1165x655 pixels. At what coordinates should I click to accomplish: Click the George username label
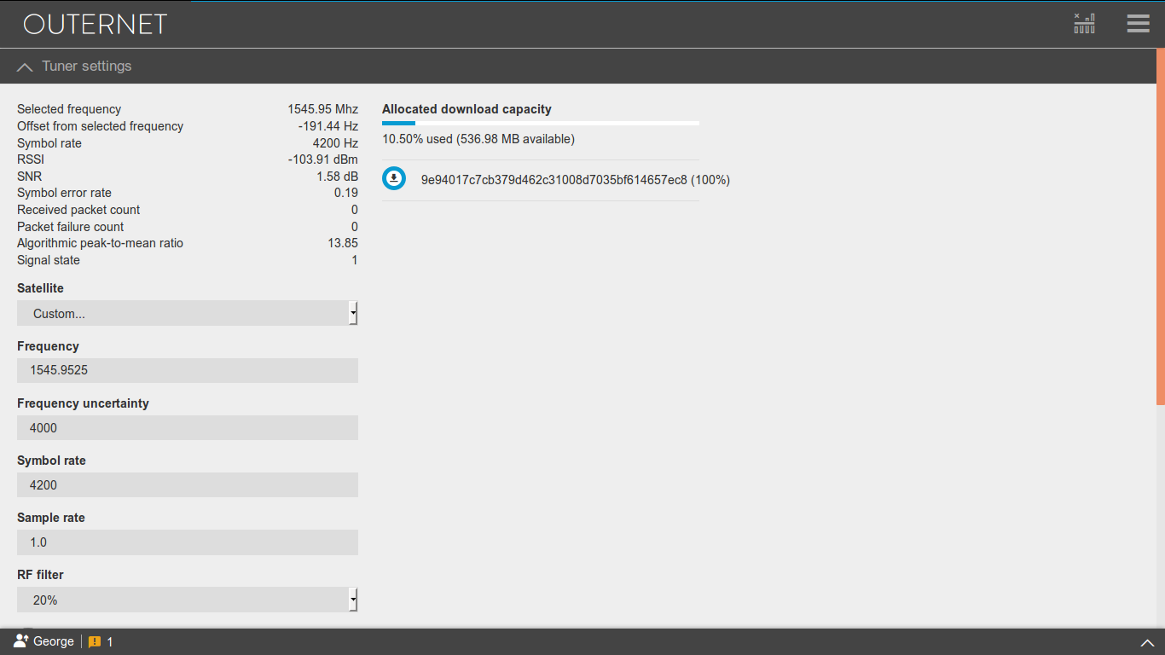tap(54, 641)
